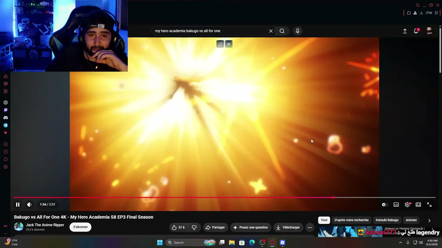Viewport: 442px width, 248px height.
Task: Open the taskbar volume speaker control
Action: pos(421,242)
